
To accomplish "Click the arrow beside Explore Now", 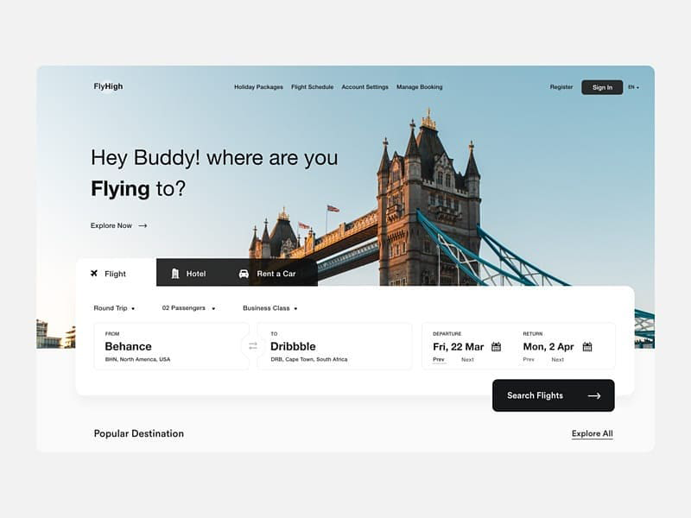I will click(x=143, y=225).
